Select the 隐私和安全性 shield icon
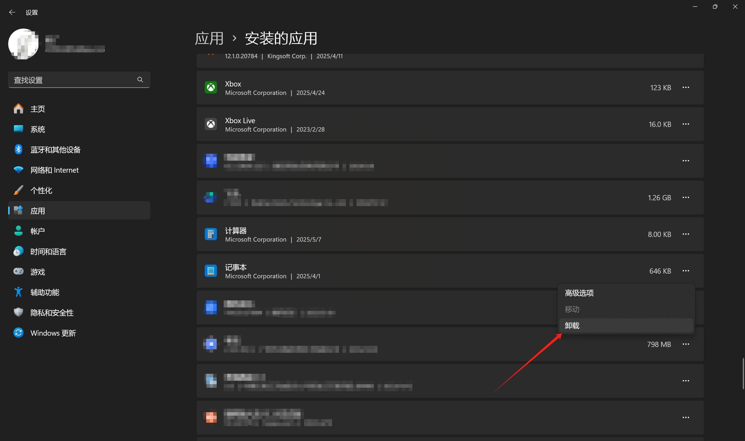The height and width of the screenshot is (441, 745). (18, 312)
